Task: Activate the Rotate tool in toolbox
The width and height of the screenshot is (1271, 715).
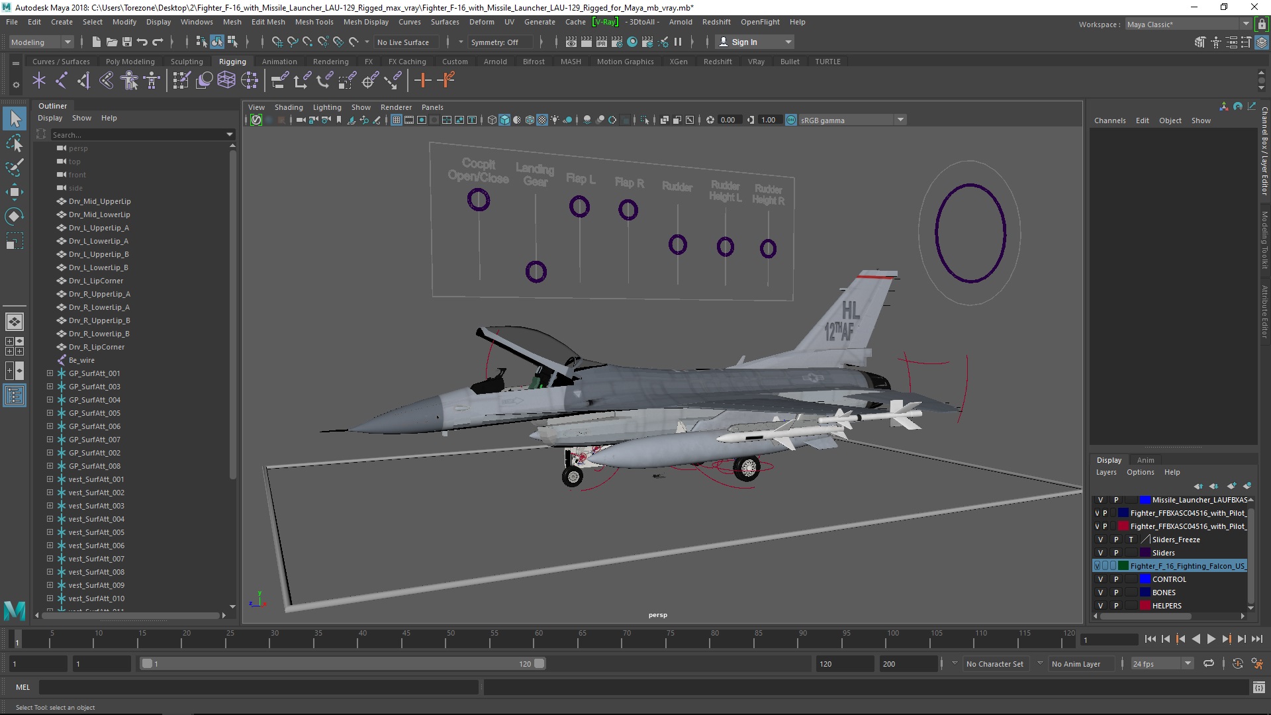Action: (15, 216)
